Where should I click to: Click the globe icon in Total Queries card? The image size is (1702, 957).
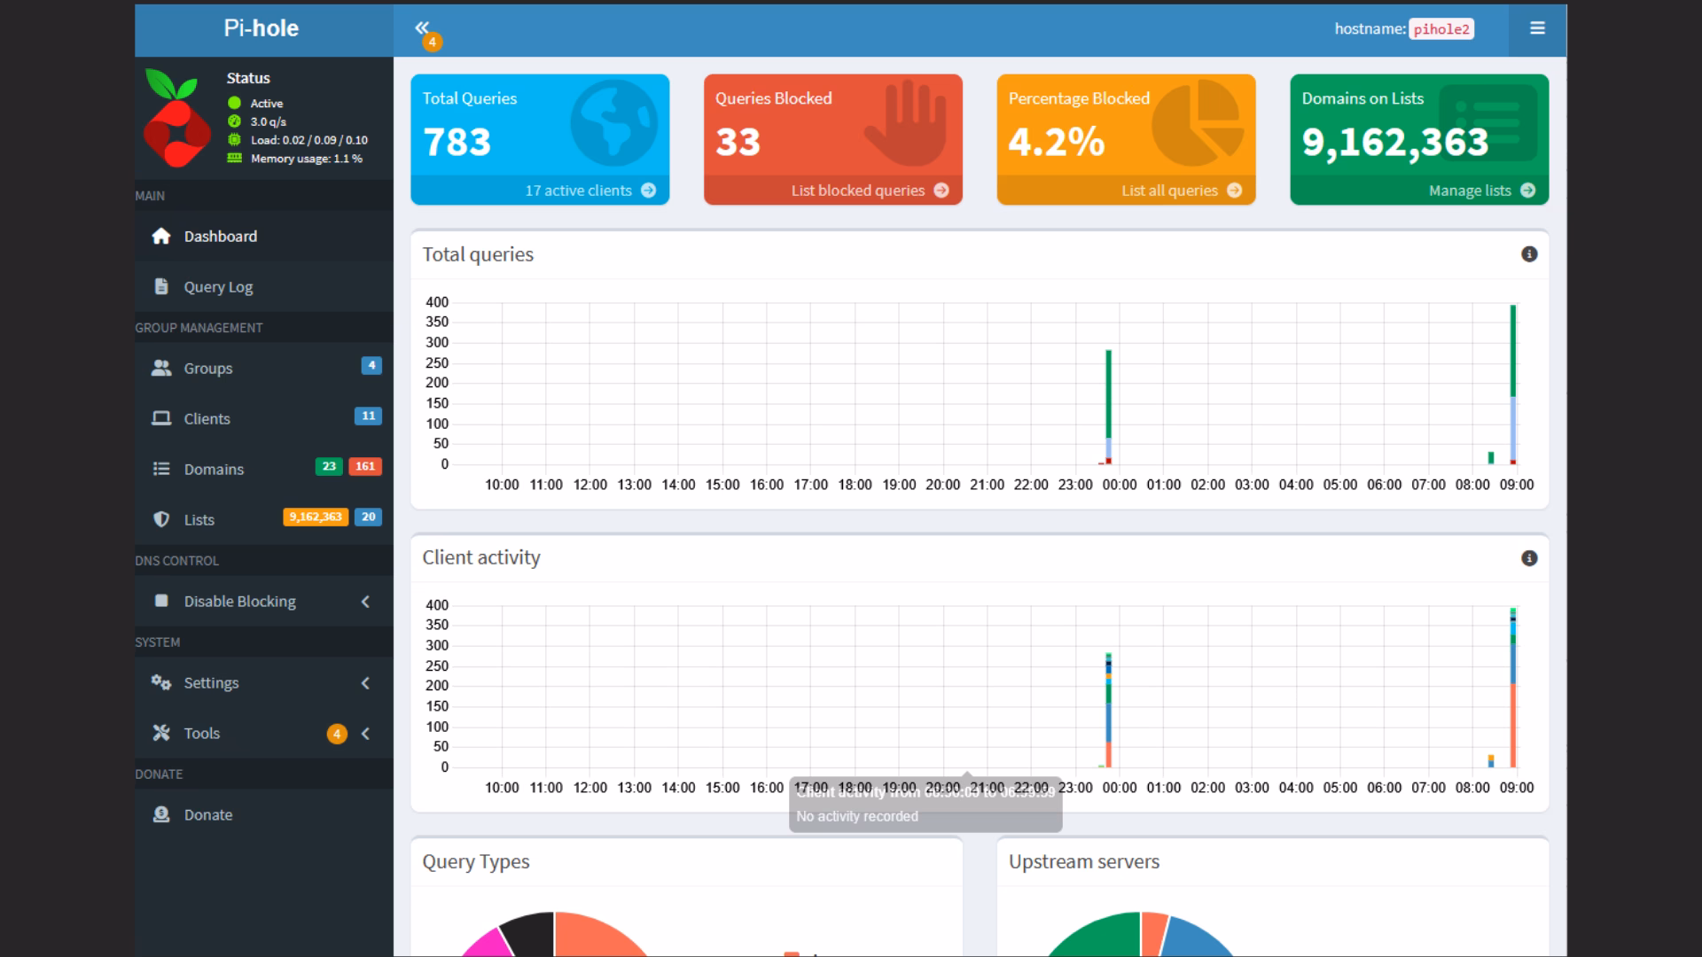coord(613,123)
